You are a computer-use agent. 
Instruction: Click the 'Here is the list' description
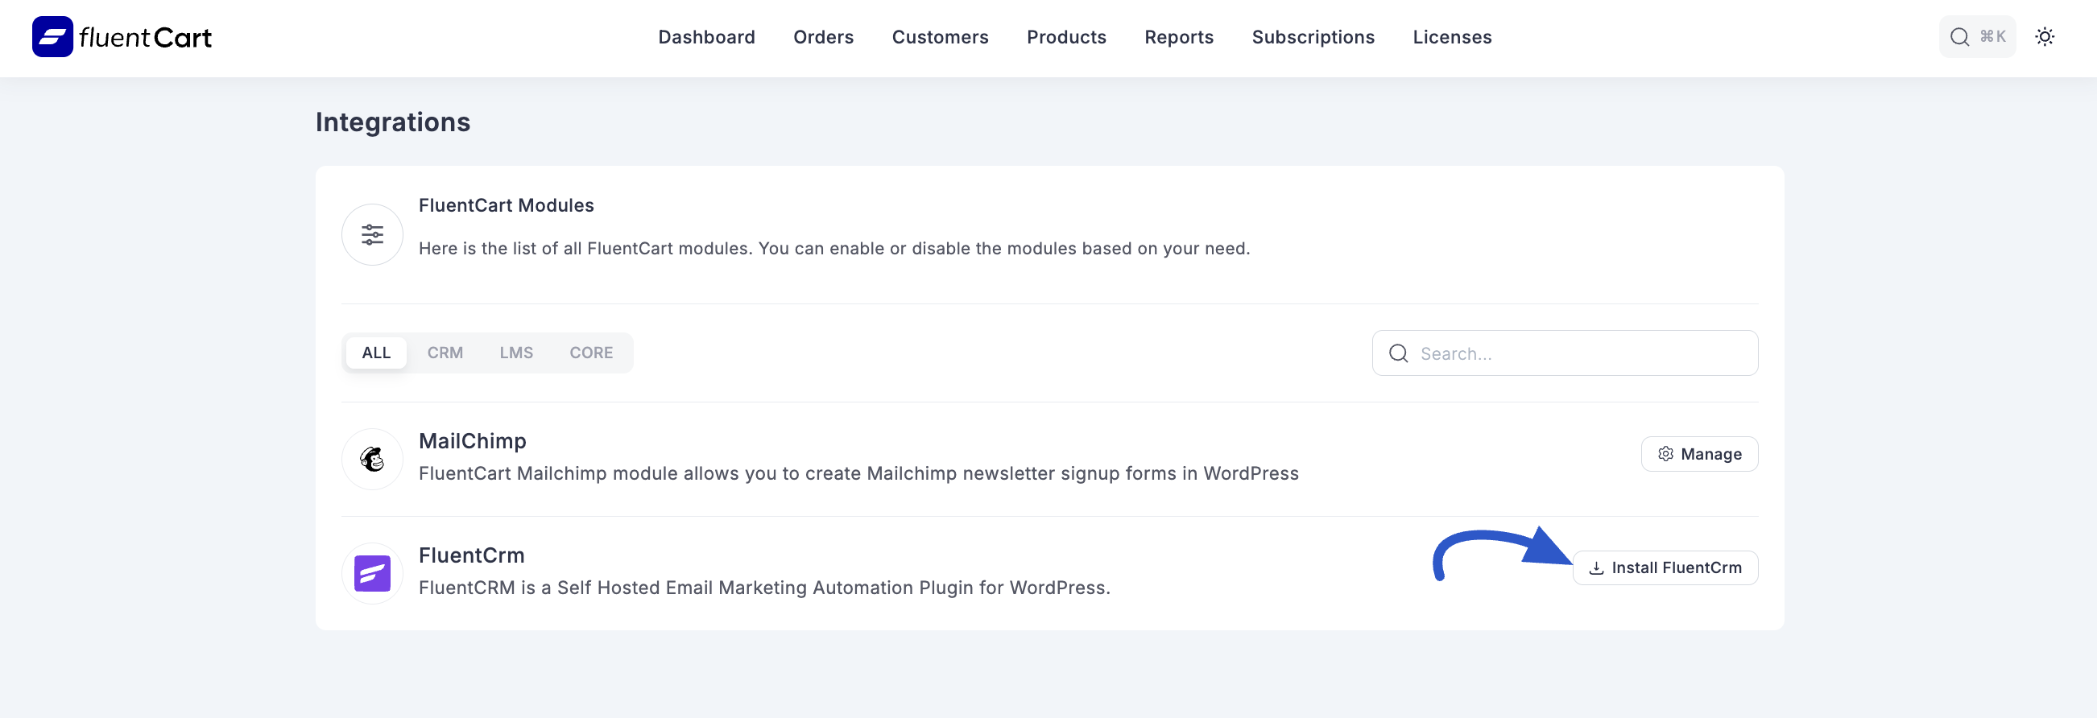point(833,249)
